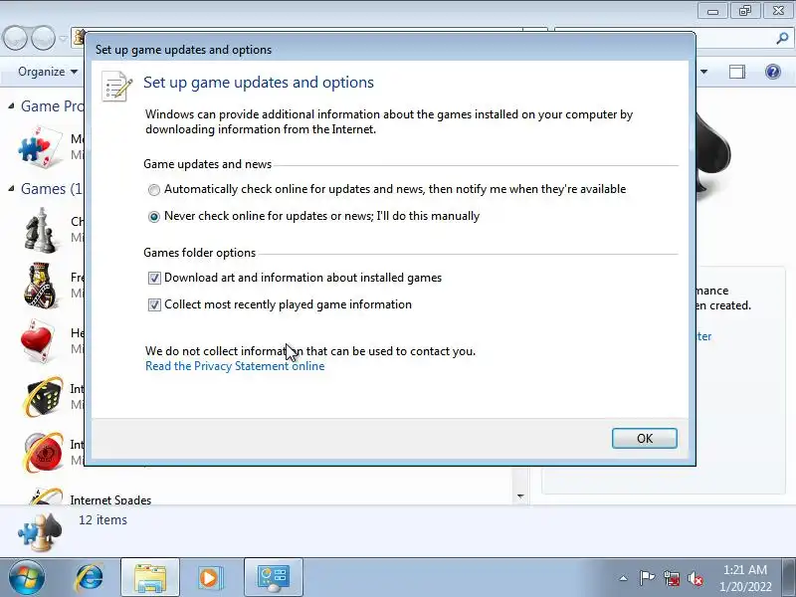796x597 pixels.
Task: Open the views dropdown arrow in toolbar
Action: tap(704, 72)
